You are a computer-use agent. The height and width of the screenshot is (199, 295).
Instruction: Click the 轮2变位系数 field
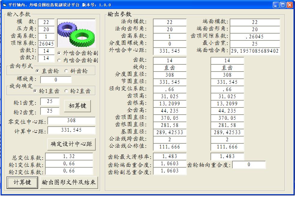click(69, 171)
